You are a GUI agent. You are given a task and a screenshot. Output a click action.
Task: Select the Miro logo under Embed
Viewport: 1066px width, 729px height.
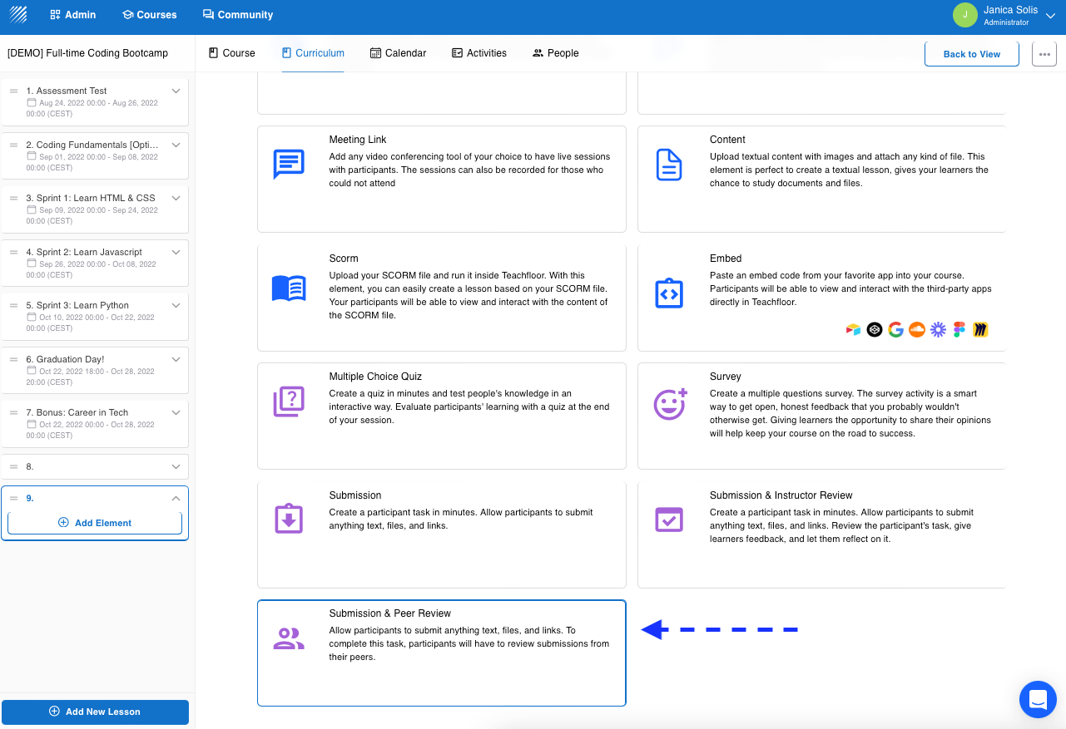coord(980,329)
